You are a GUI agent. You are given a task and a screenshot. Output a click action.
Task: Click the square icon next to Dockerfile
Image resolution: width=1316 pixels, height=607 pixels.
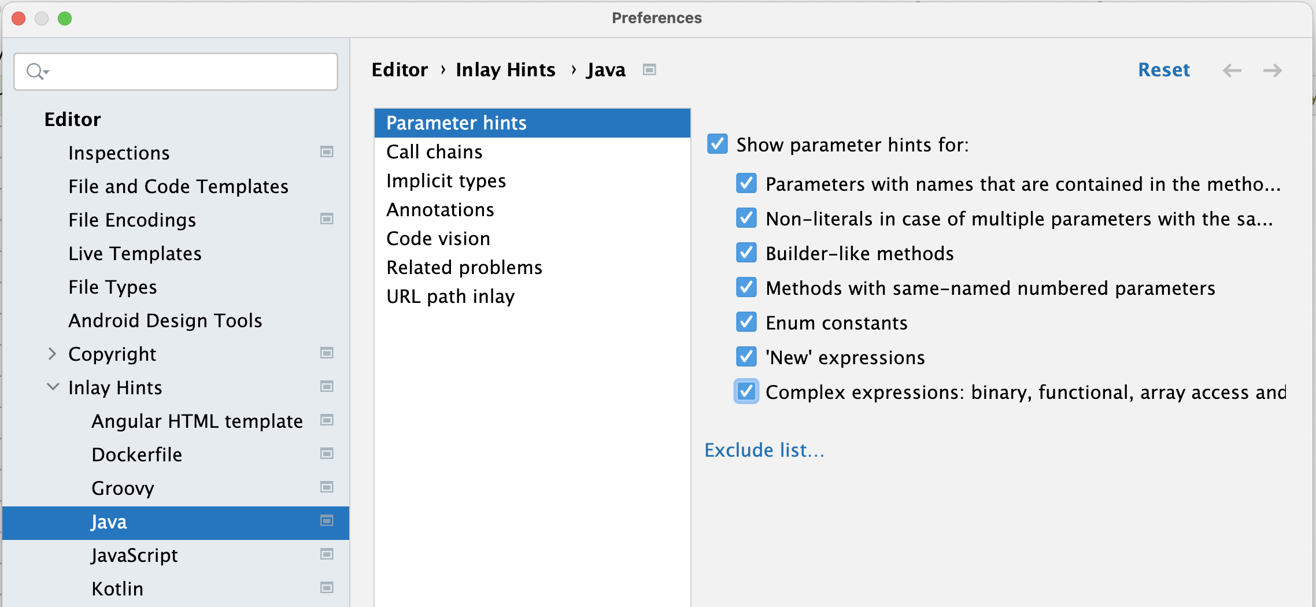327,454
